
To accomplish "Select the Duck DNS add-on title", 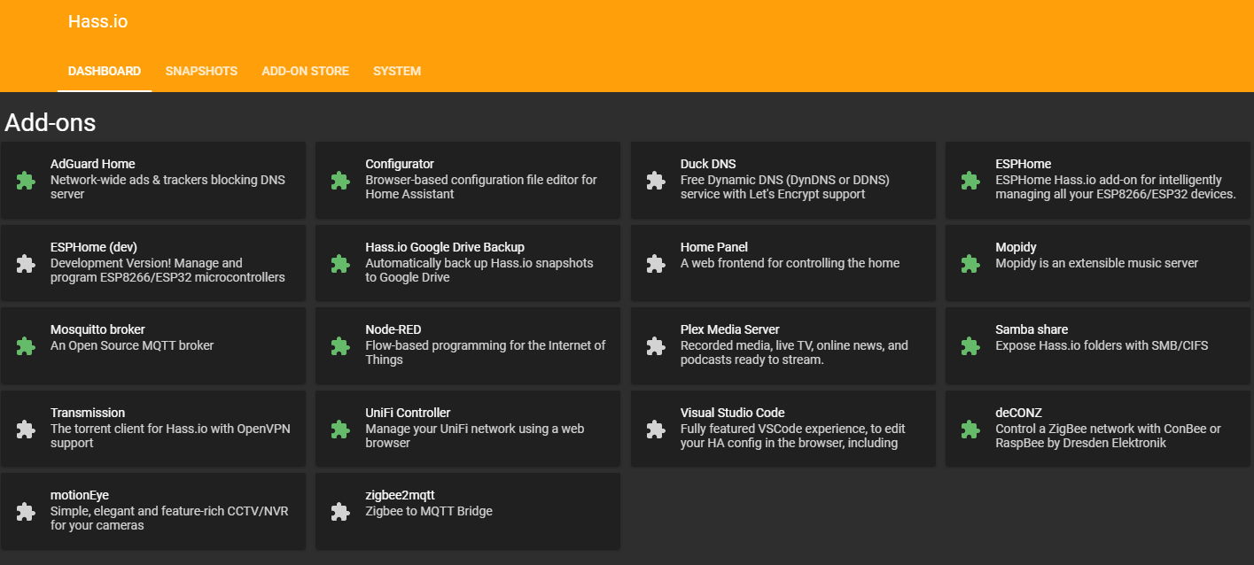I will [708, 164].
